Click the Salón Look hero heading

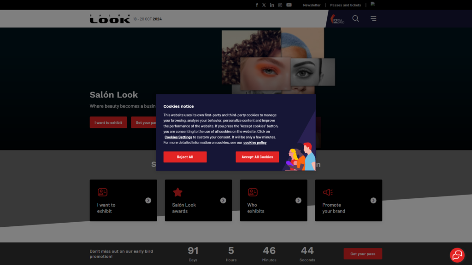point(114,95)
